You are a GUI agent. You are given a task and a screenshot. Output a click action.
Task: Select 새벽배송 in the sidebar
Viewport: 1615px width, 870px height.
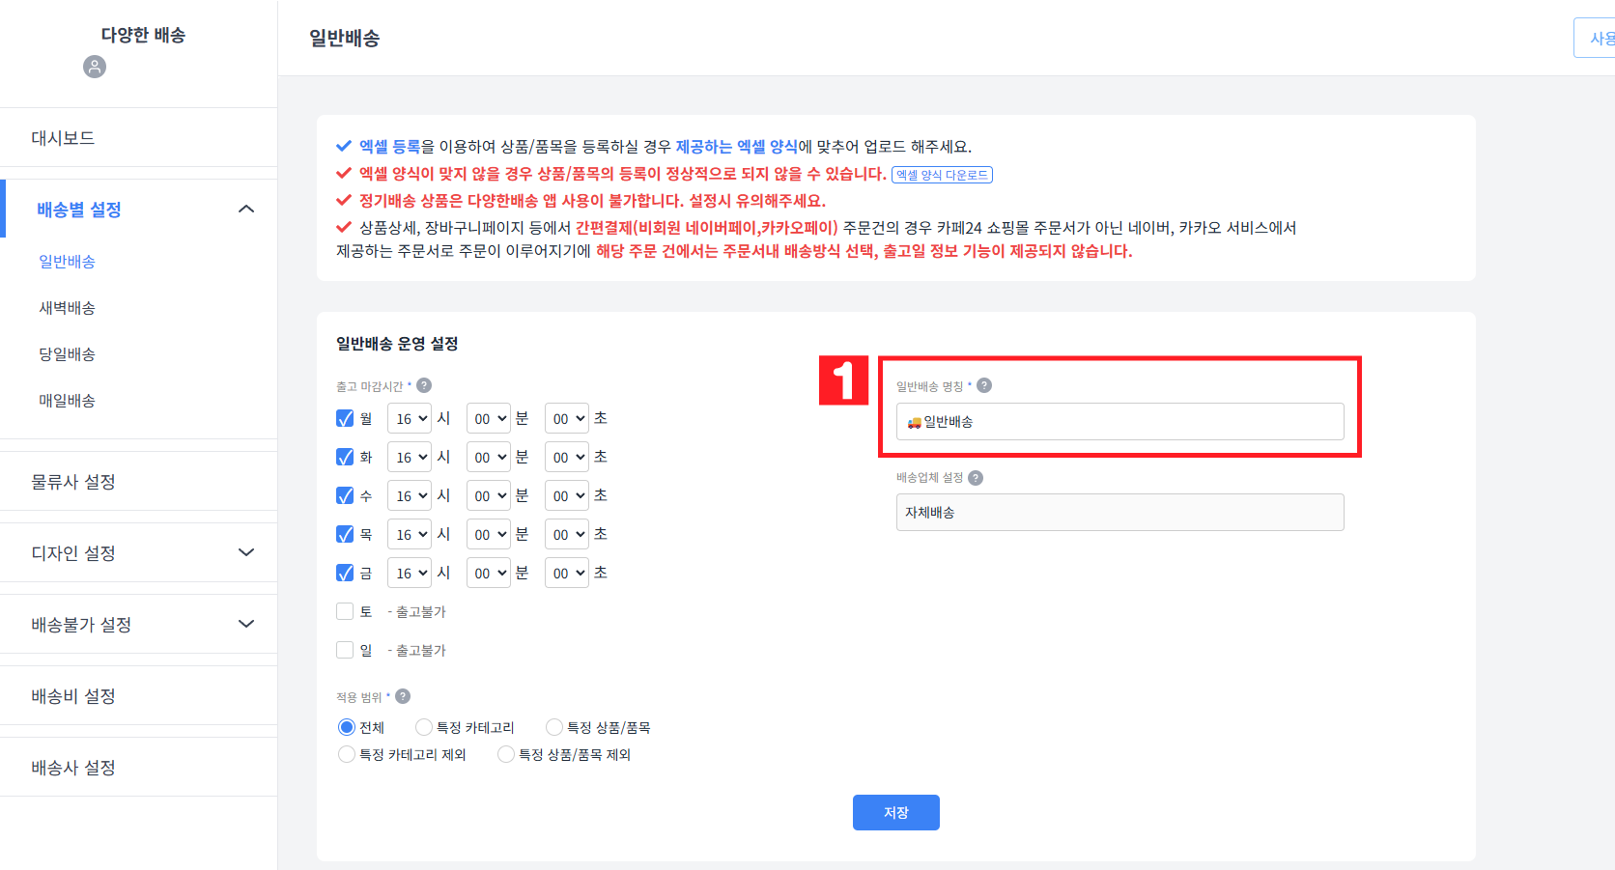point(67,307)
